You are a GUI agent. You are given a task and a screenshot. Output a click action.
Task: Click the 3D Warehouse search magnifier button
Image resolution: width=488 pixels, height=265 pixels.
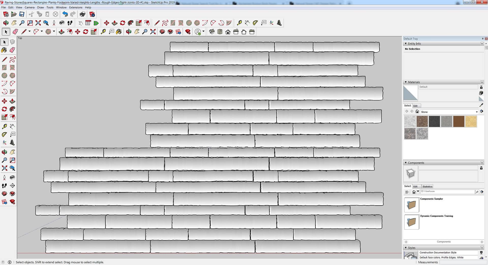coord(477,192)
